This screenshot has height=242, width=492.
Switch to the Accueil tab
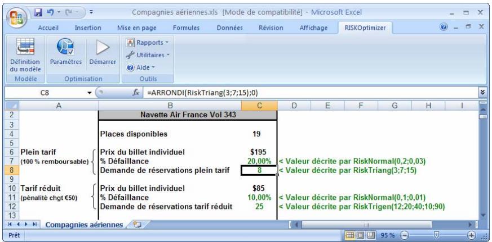click(48, 28)
